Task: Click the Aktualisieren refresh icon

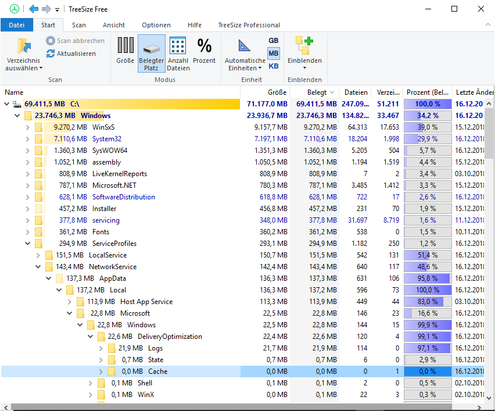Action: pos(51,53)
